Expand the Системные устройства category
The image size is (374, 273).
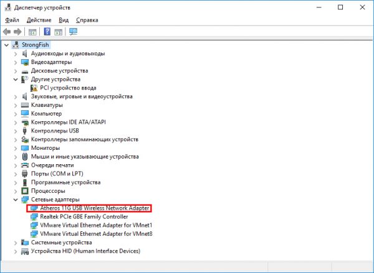coord(16,243)
